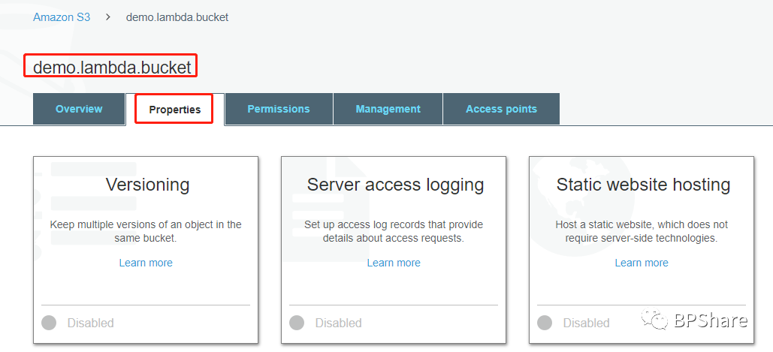Open the Versioning card
Screen dimensions: 773x352
pos(146,250)
